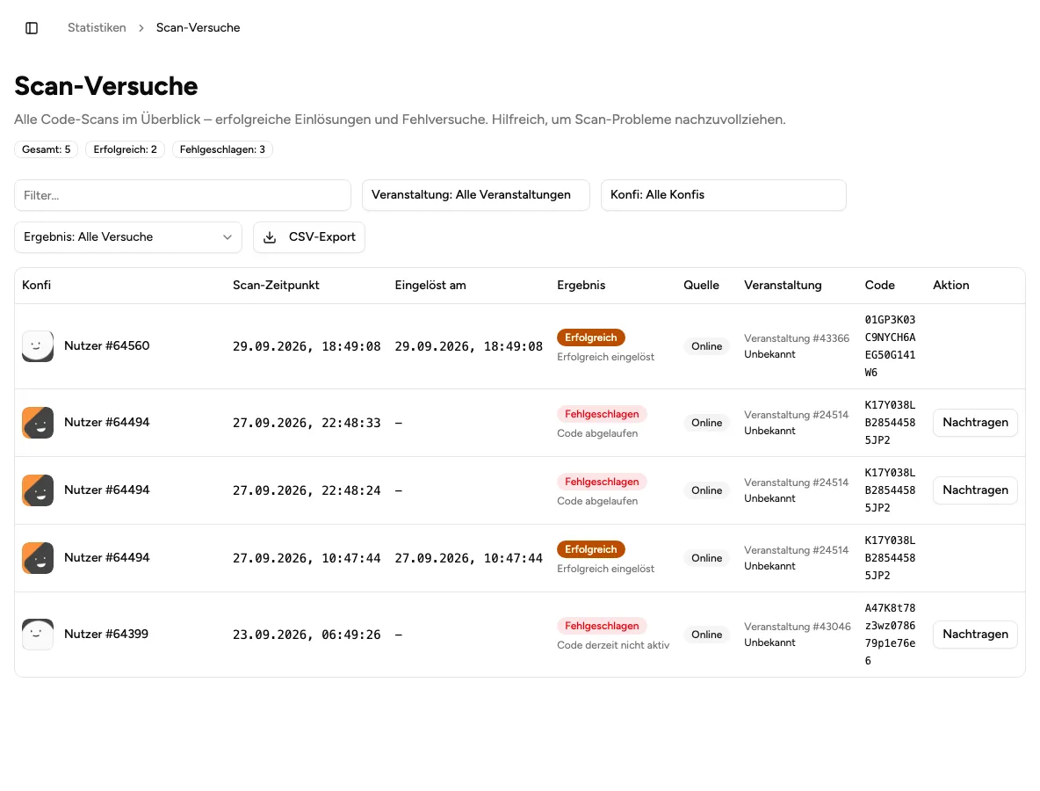The width and height of the screenshot is (1040, 791).
Task: Click the breadcrumb chevron separator
Action: pos(141,28)
